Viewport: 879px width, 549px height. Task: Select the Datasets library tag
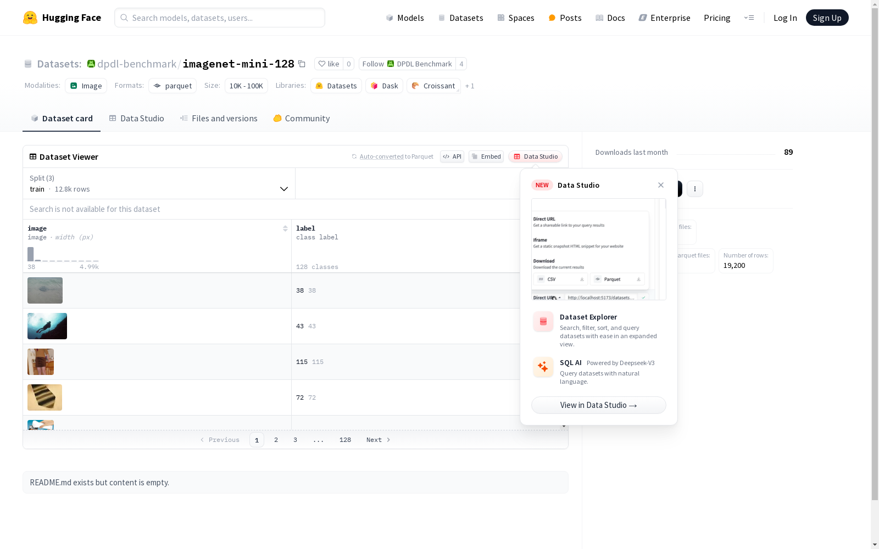pyautogui.click(x=336, y=86)
